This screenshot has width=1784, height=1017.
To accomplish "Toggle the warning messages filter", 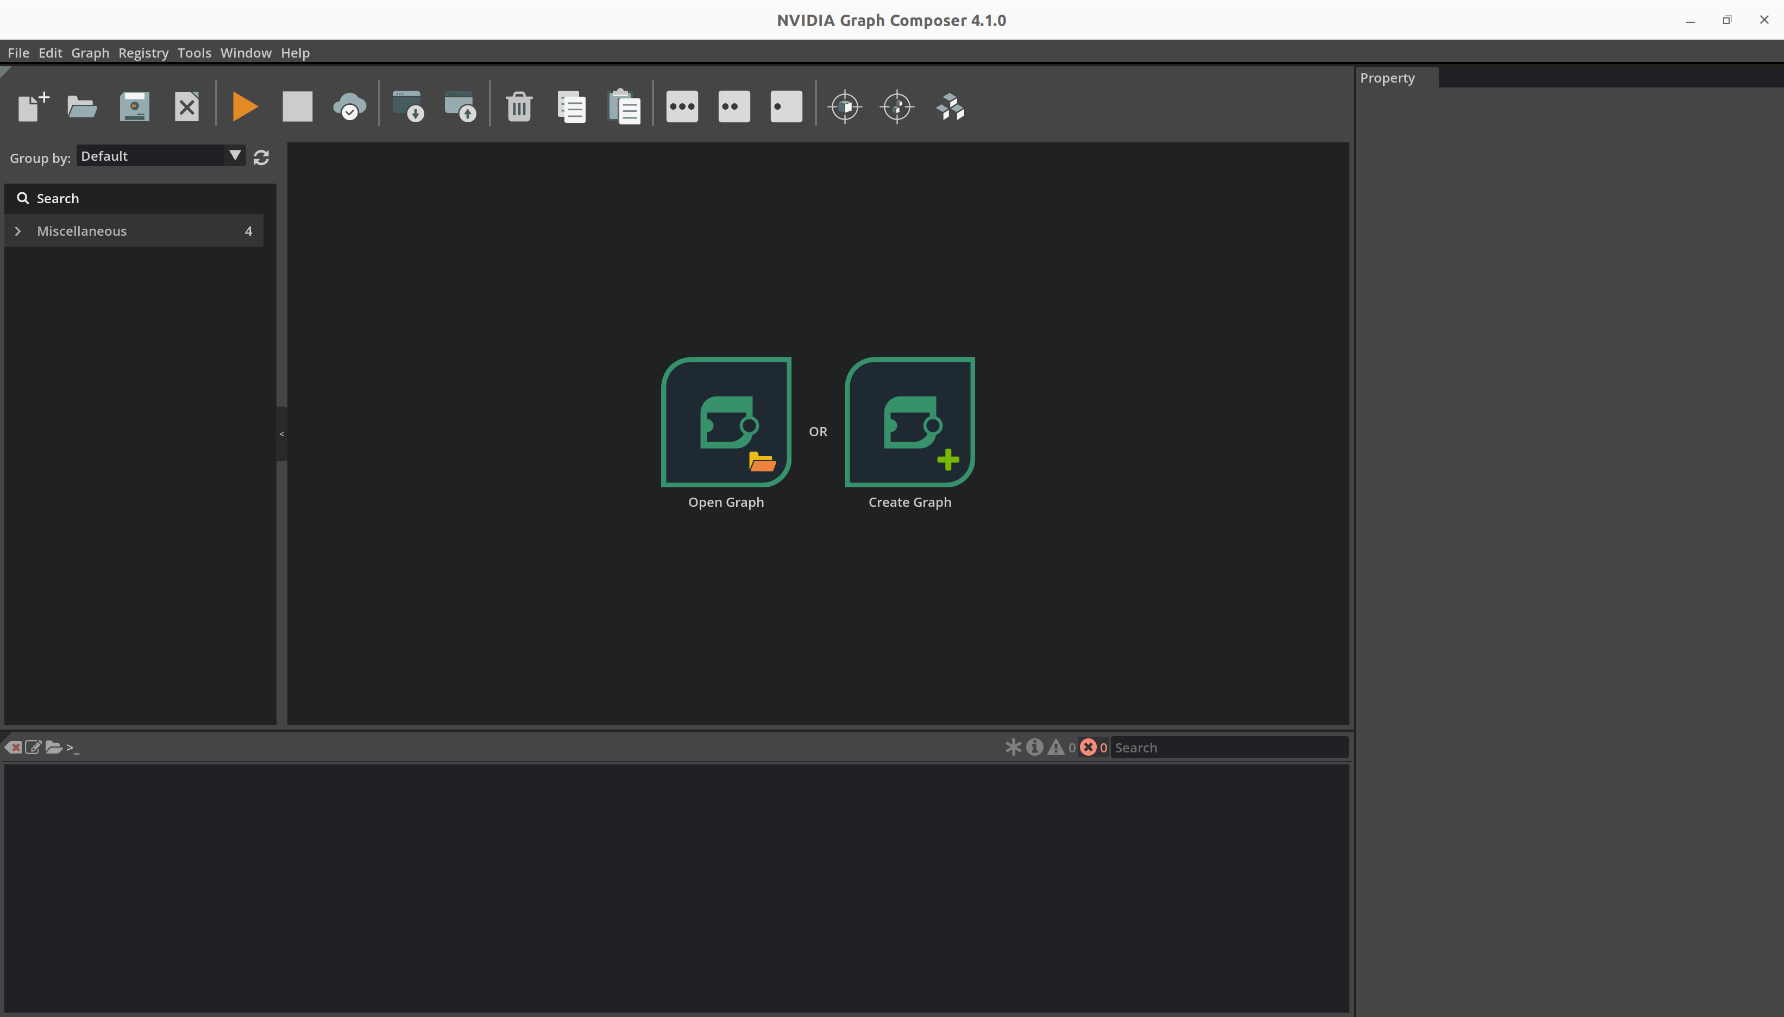I will coord(1056,748).
